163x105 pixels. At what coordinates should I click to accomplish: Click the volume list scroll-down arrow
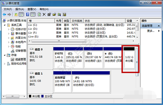(137, 37)
